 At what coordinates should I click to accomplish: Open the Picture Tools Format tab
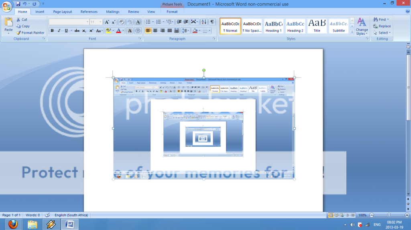[172, 12]
